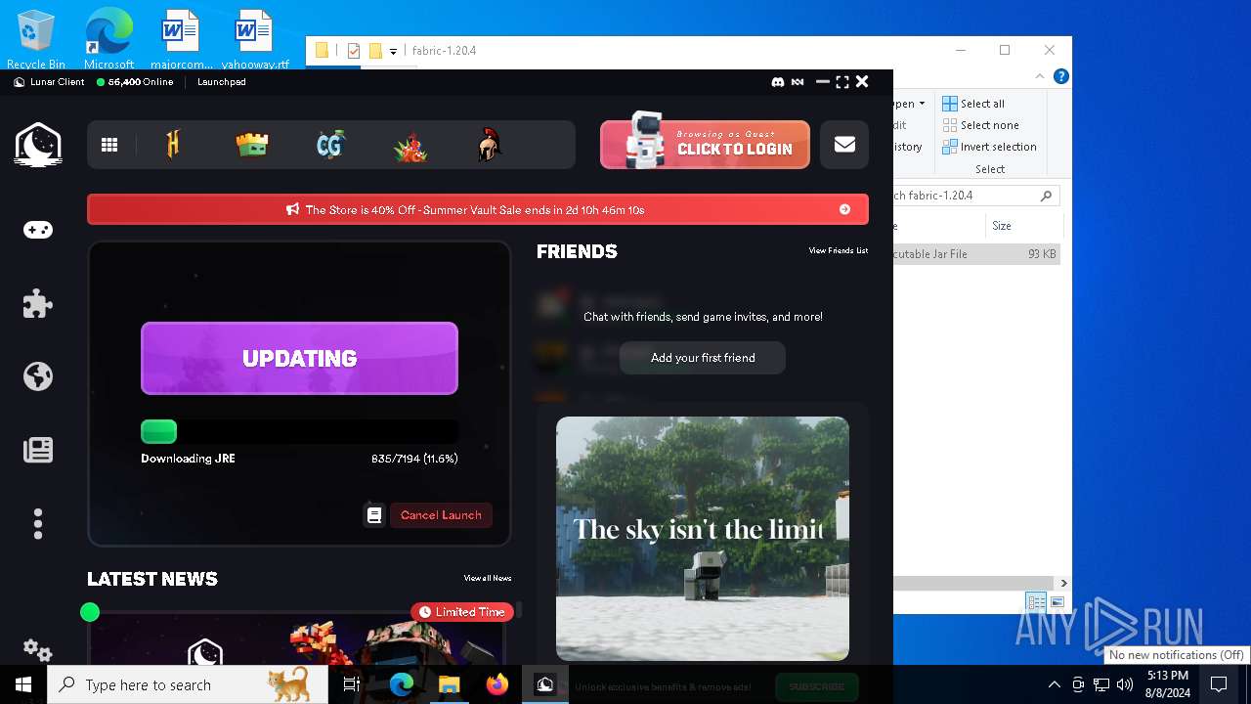1251x704 pixels.
Task: Click the Windows taskbar search box
Action: [x=188, y=684]
